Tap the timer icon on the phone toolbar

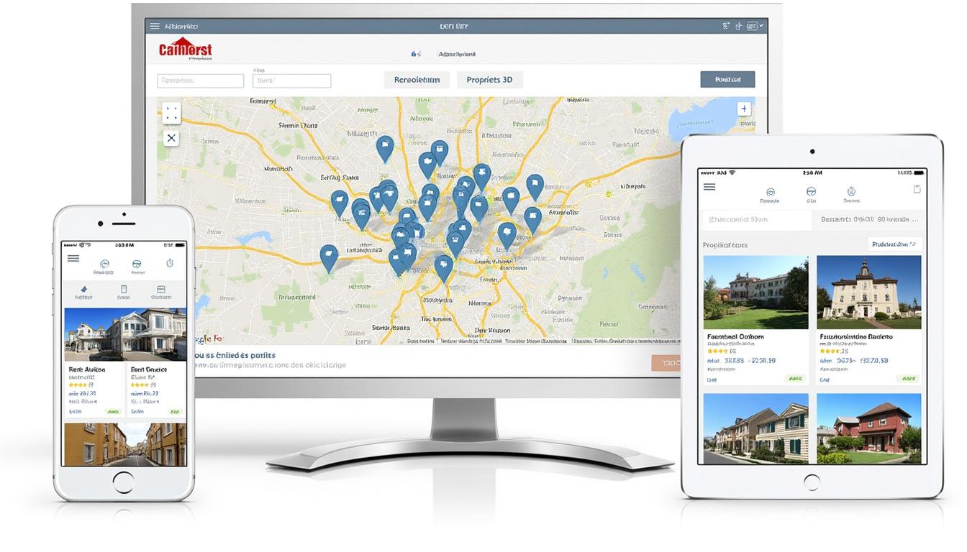(x=169, y=264)
